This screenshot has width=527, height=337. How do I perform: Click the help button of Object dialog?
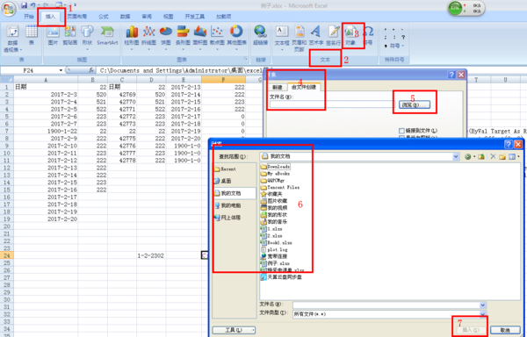click(x=452, y=75)
